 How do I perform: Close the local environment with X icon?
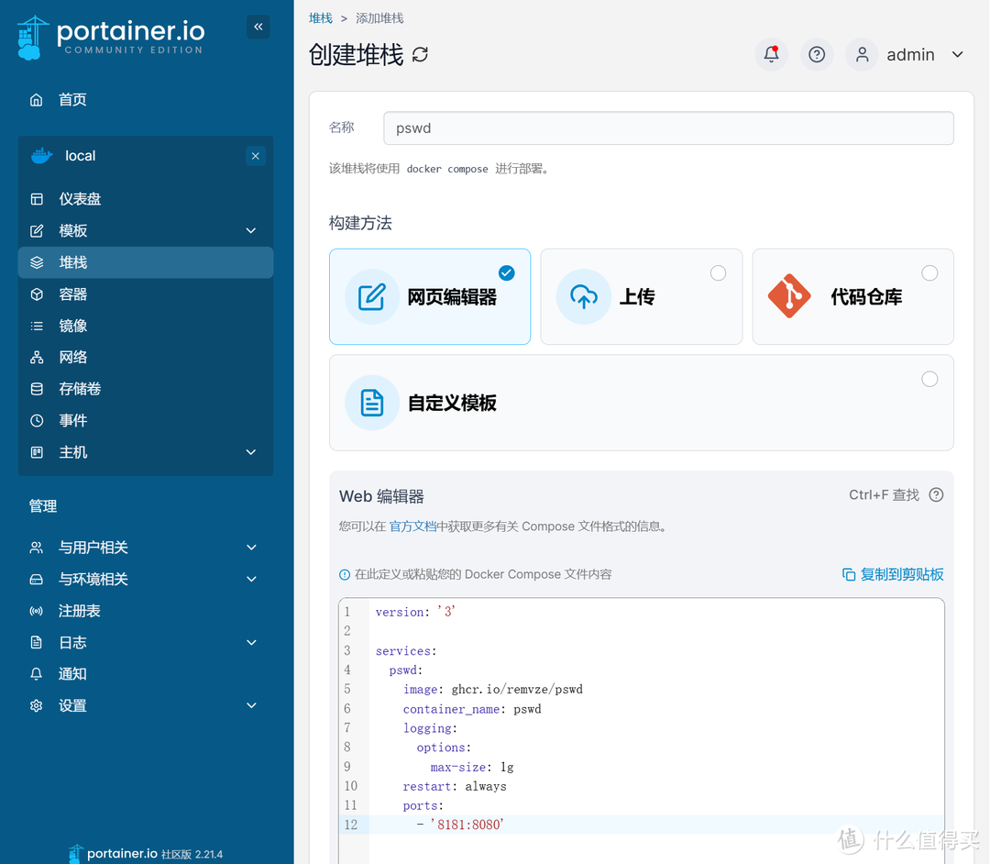click(x=256, y=156)
